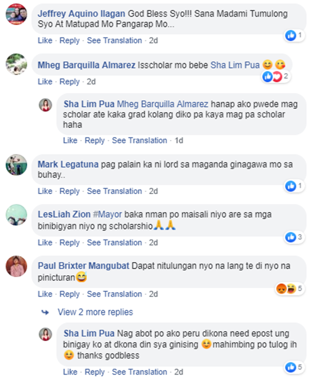Open Mark Legatuna's profile photo
The width and height of the screenshot is (328, 380).
pos(16,165)
